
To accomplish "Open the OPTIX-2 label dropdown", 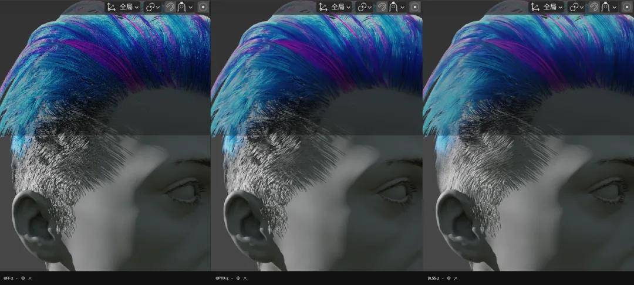I will [223, 278].
